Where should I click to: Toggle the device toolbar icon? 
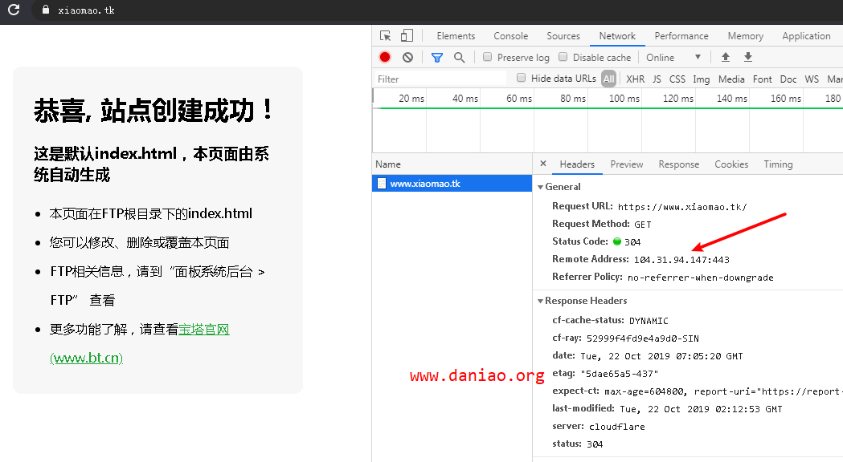click(405, 35)
